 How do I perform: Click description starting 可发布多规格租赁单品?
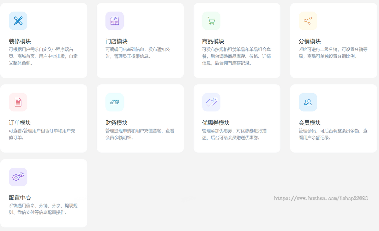pyautogui.click(x=237, y=56)
